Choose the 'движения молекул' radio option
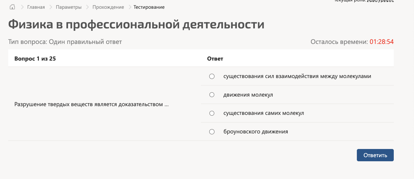Screen dimensions: 414x179 [x=212, y=95]
